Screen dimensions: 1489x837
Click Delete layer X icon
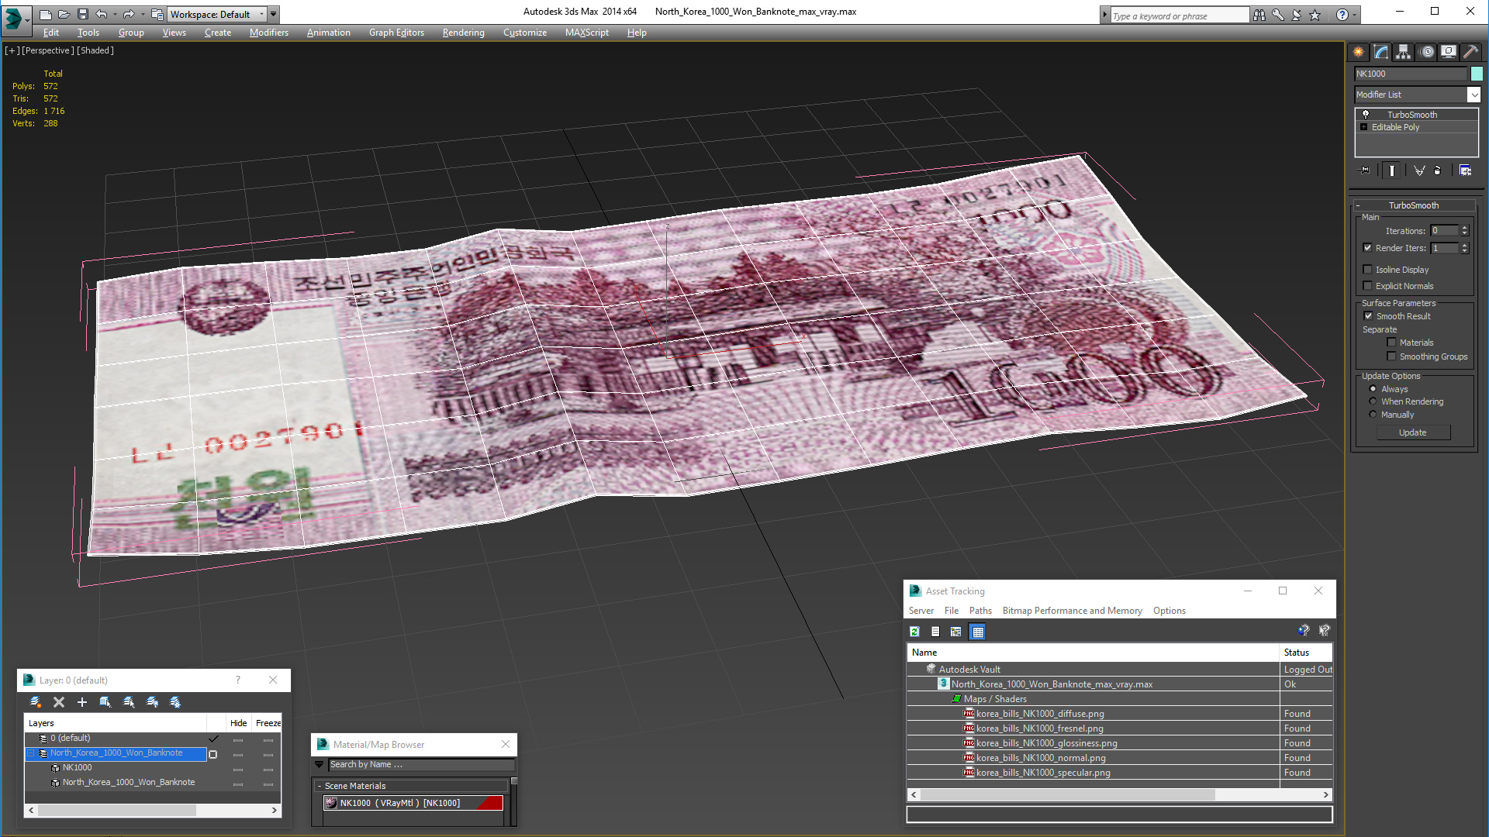coord(59,702)
